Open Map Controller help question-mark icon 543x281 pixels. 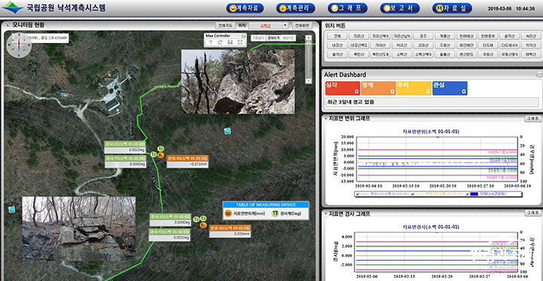point(210,42)
